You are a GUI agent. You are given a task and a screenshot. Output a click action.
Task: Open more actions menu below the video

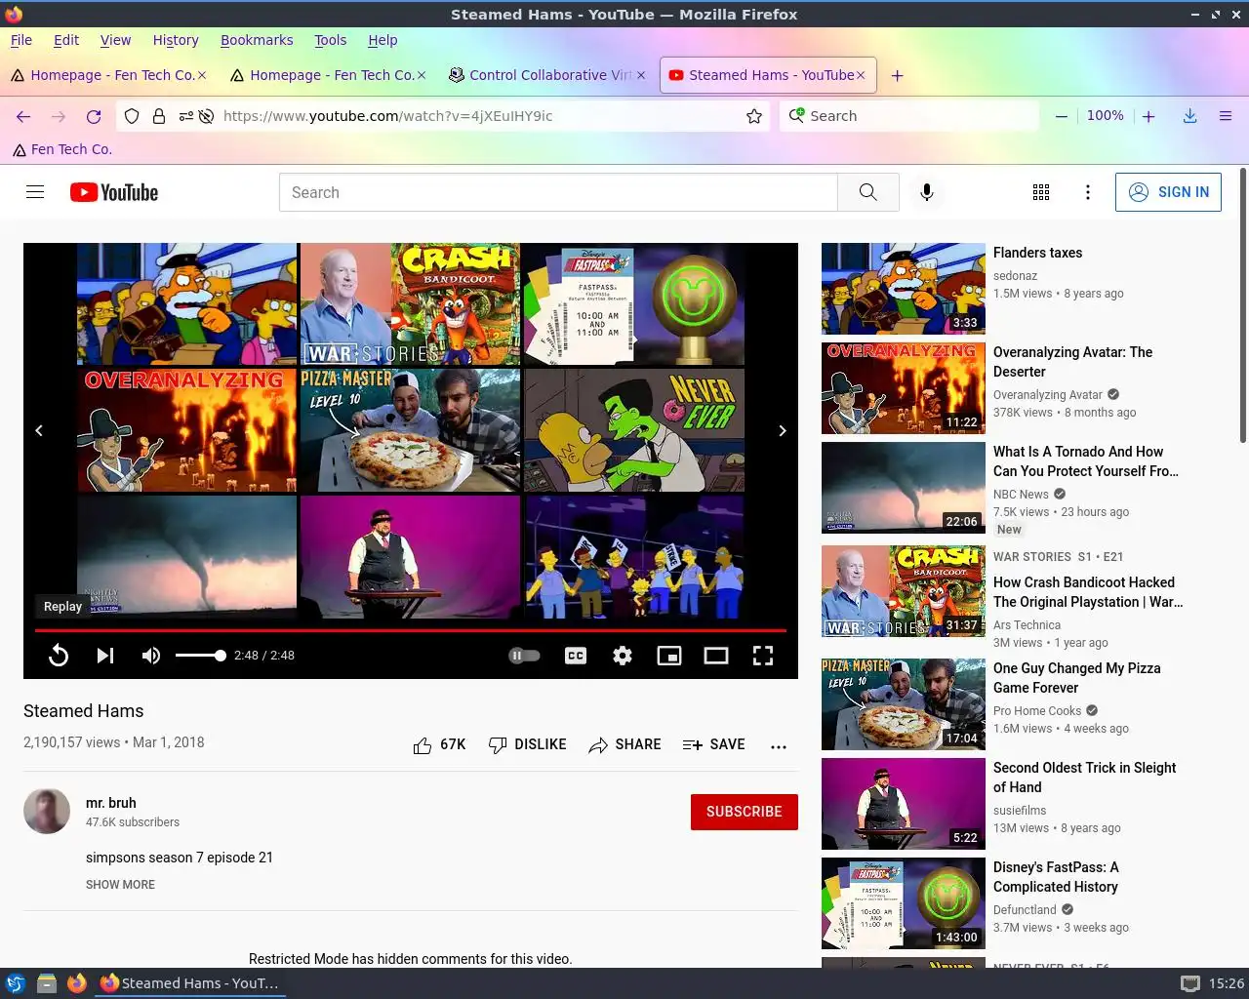tap(779, 746)
